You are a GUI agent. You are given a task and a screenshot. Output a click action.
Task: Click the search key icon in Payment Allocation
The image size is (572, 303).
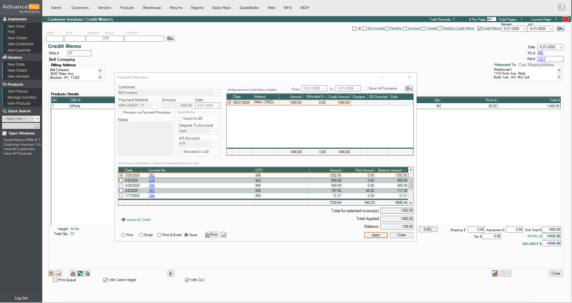[409, 88]
